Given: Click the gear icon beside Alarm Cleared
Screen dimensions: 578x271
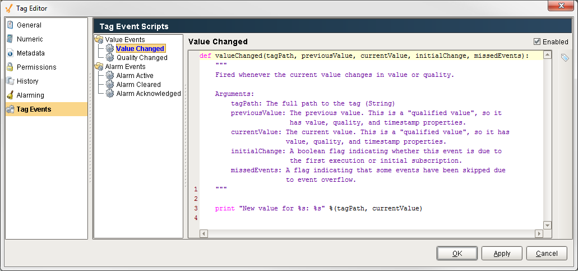Looking at the screenshot, I should pyautogui.click(x=110, y=84).
